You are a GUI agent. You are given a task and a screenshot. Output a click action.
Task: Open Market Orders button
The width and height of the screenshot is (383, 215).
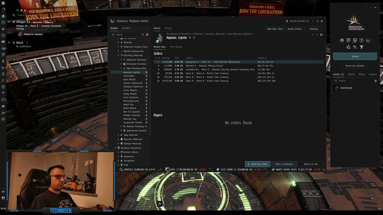(x=294, y=29)
